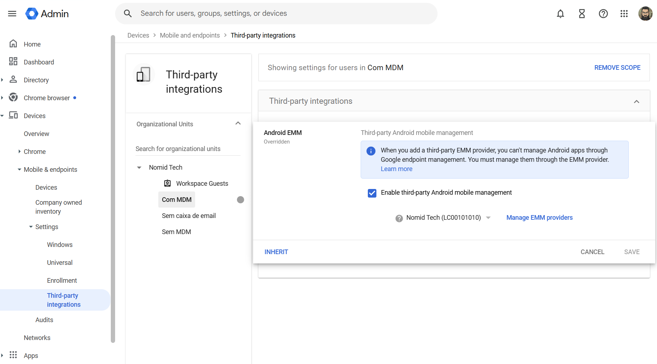The height and width of the screenshot is (364, 657).
Task: Toggle Enable third-party Android mobile management checkbox
Action: point(372,193)
